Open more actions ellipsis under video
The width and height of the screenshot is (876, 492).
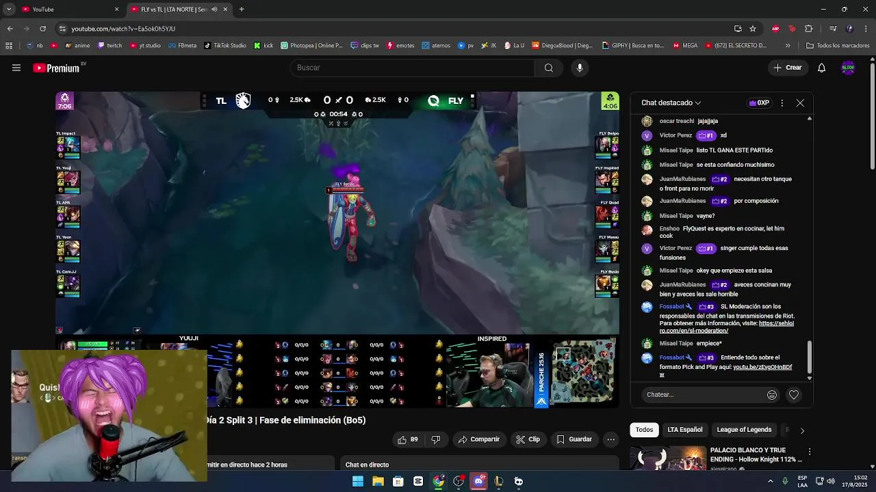click(611, 439)
